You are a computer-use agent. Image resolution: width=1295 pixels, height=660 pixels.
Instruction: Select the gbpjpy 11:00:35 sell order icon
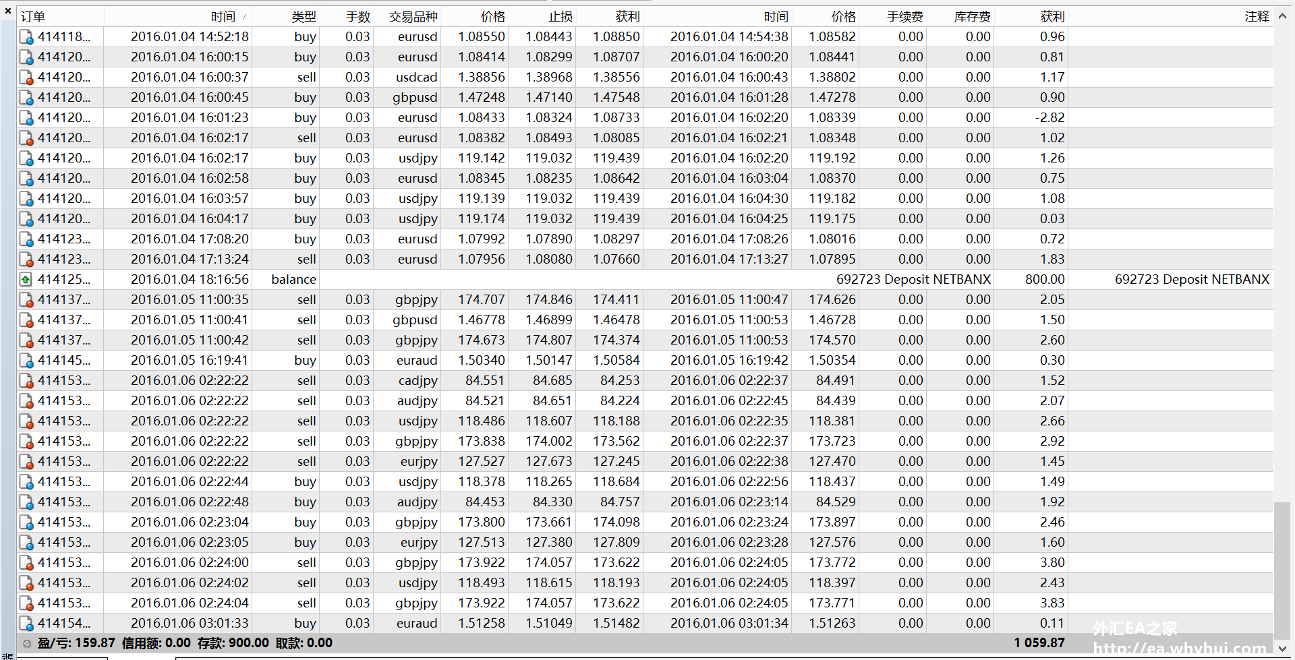pyautogui.click(x=26, y=300)
